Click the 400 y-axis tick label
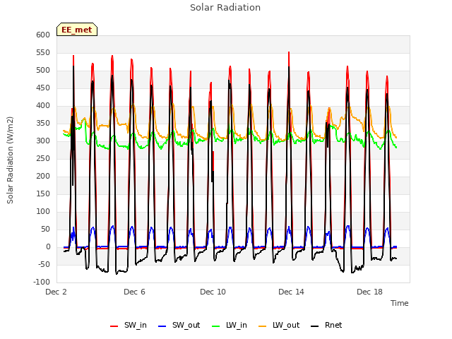 pyautogui.click(x=43, y=105)
